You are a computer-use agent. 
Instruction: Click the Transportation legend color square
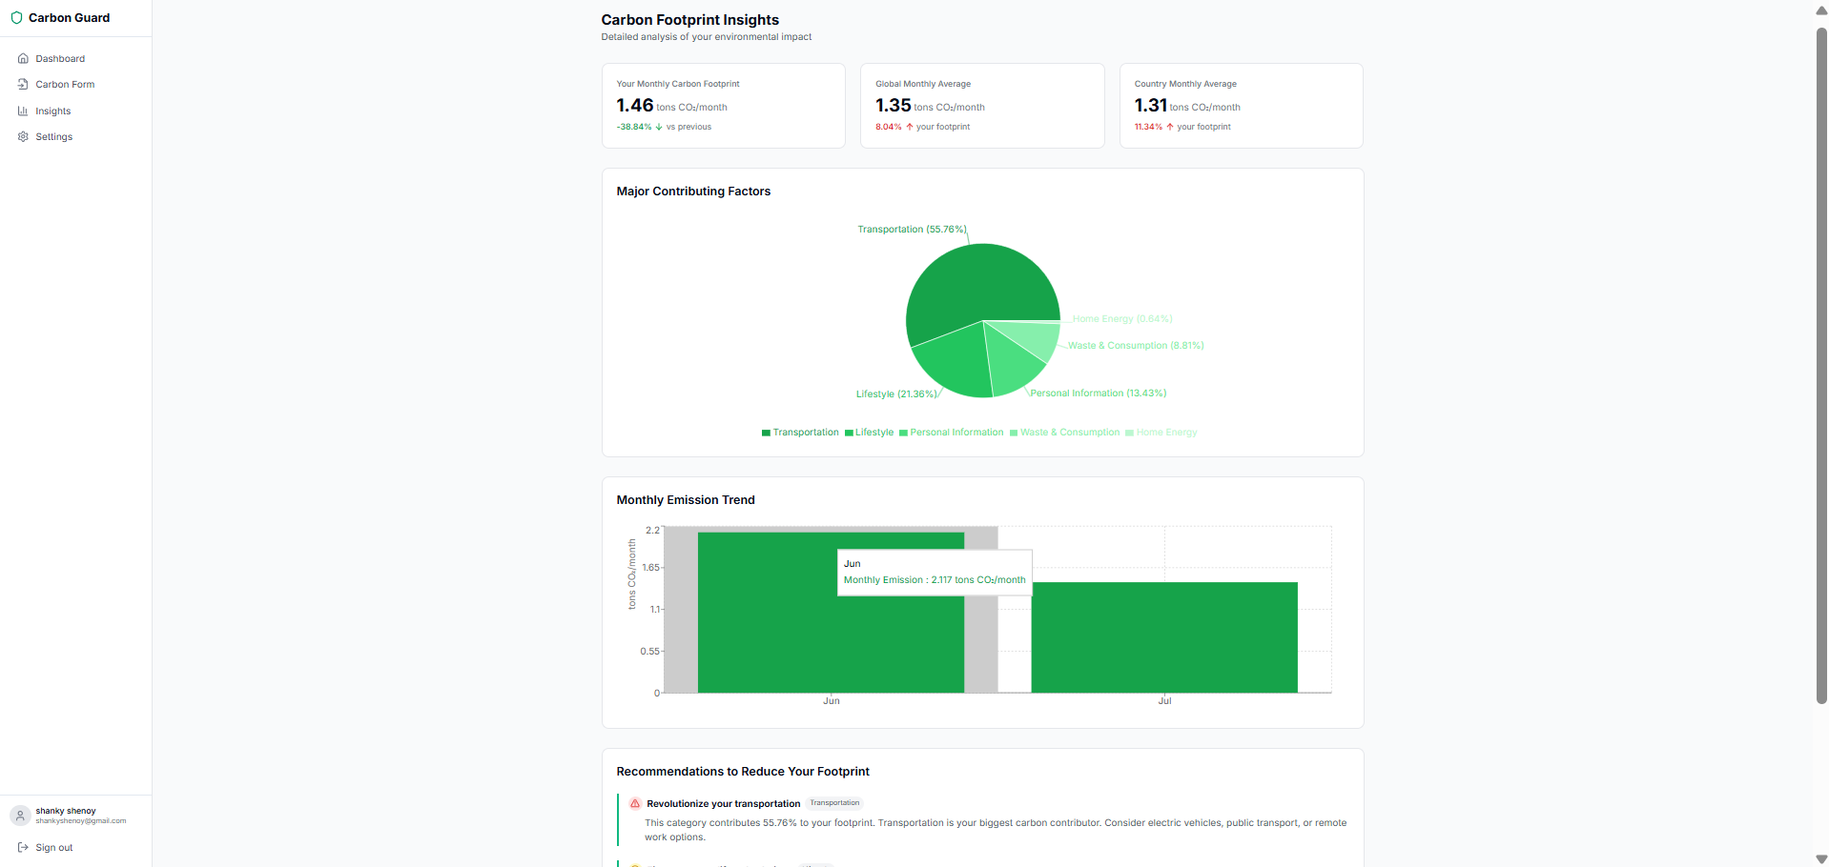point(766,433)
